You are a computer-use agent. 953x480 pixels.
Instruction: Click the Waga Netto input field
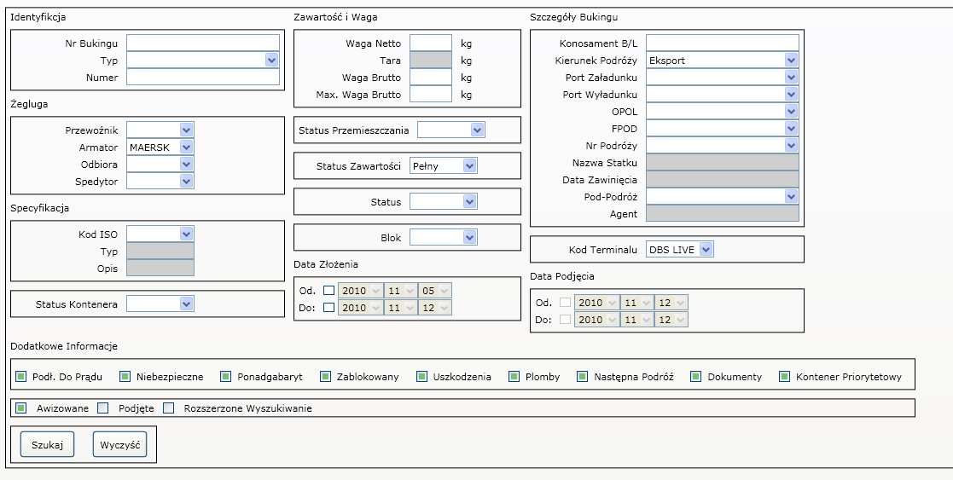click(431, 43)
